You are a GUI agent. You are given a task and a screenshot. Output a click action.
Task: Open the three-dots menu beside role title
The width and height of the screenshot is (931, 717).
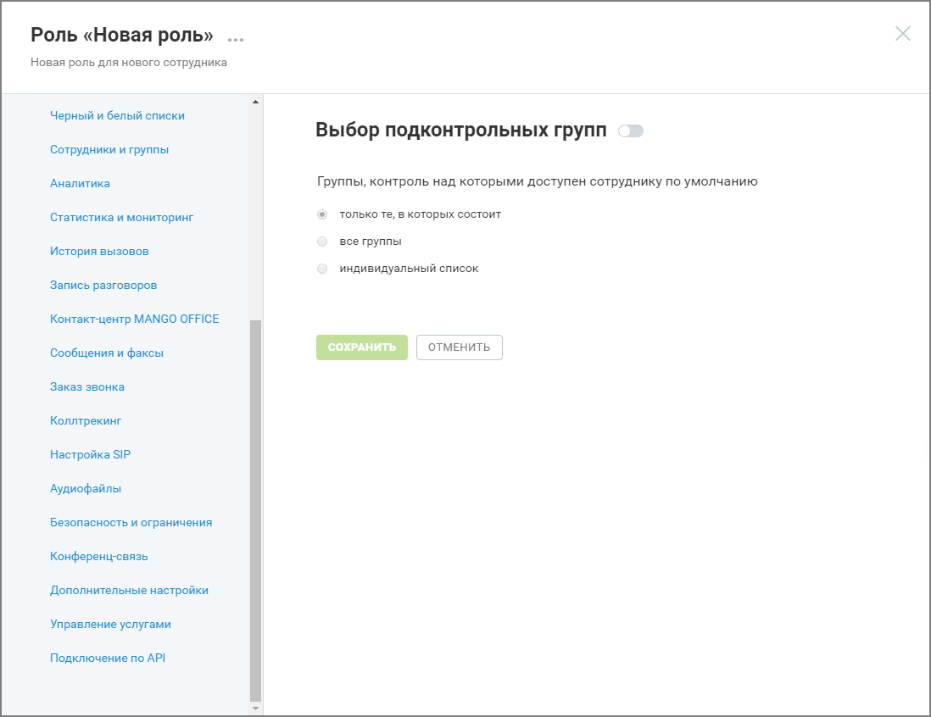coord(236,40)
